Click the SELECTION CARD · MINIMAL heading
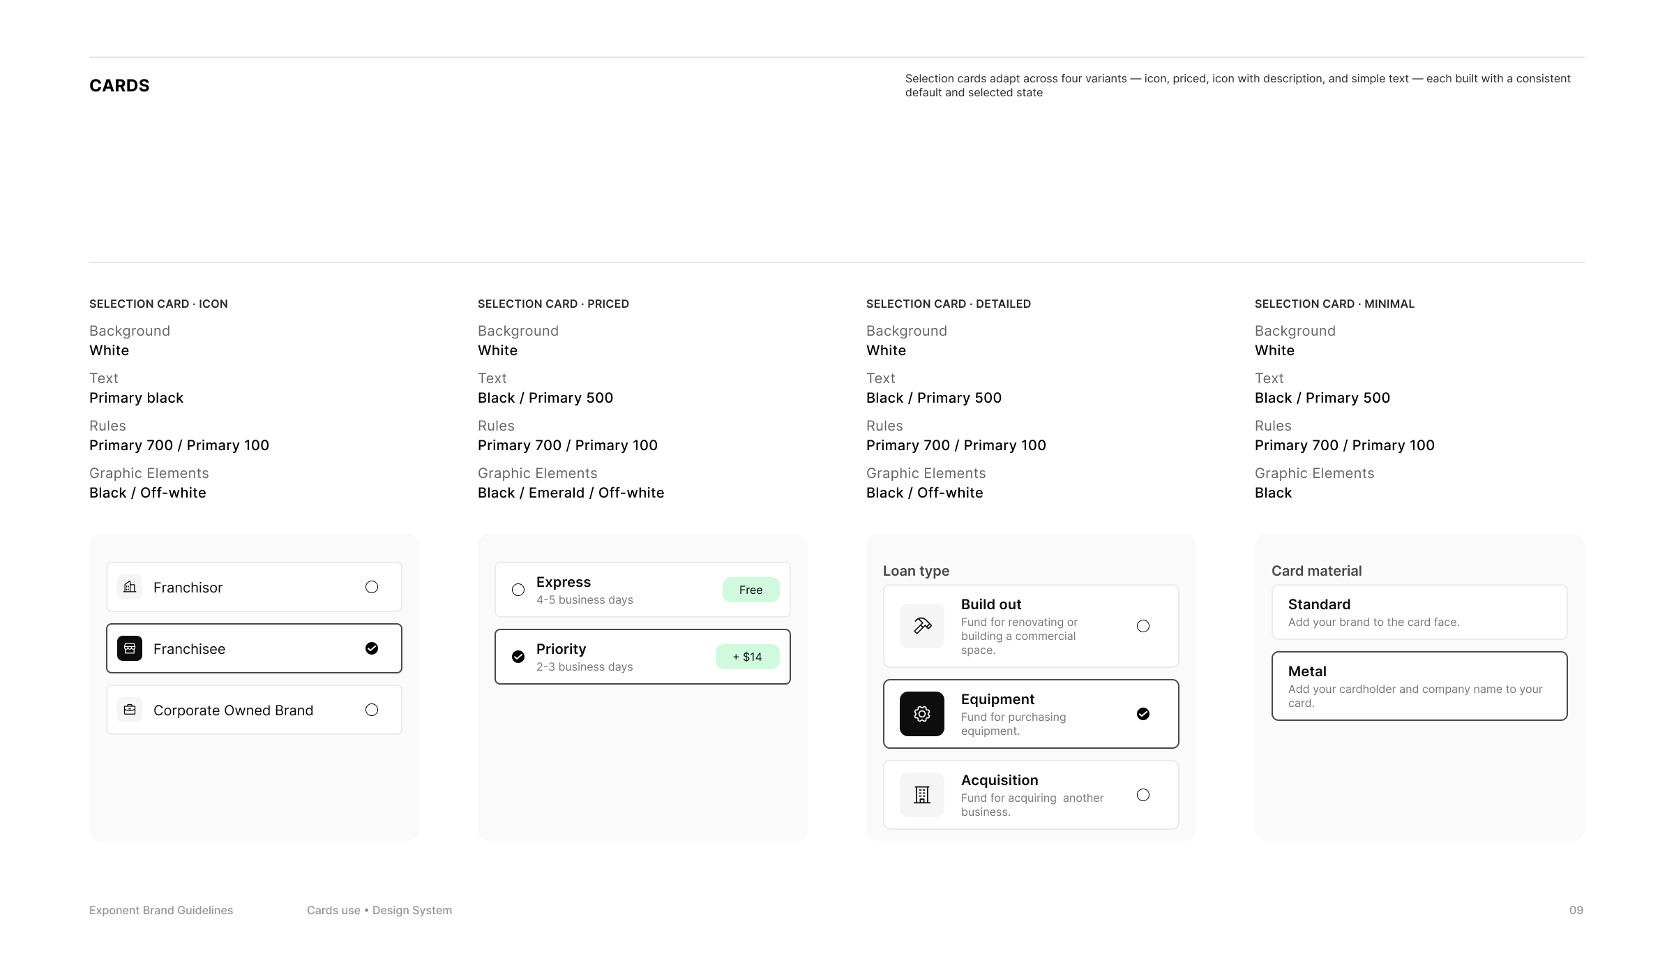This screenshot has height=977, width=1674. (1334, 304)
